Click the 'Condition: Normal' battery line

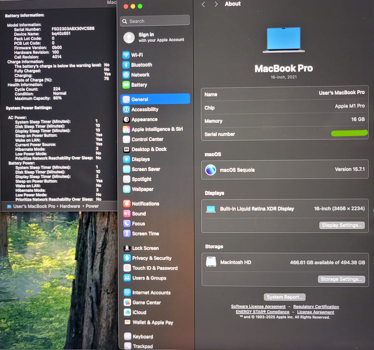(41, 93)
